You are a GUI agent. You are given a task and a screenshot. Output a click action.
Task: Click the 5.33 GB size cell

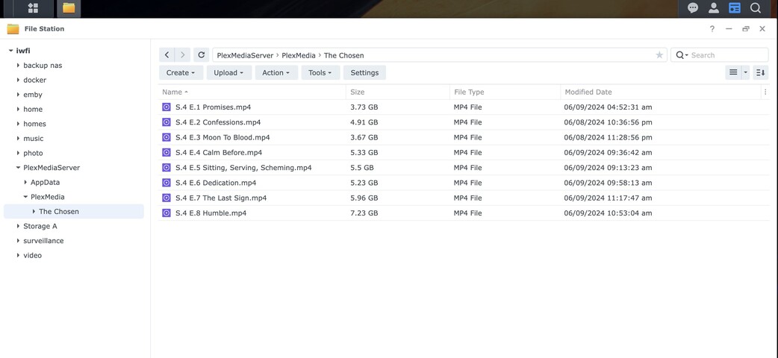(x=364, y=152)
